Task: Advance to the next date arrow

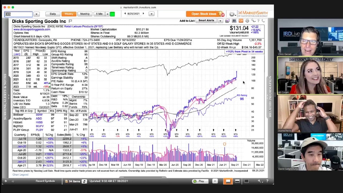Action: 143,14
